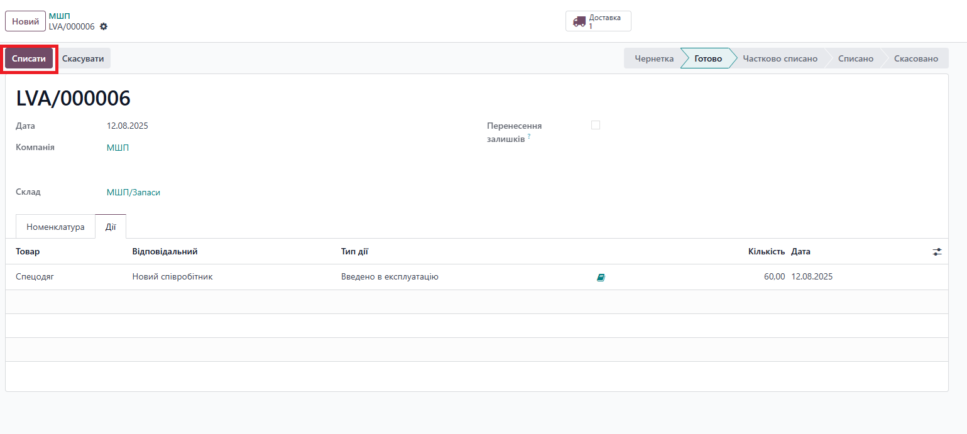Viewport: 967px width, 434px height.
Task: Open the warehouse link МШП/Запаси
Action: point(133,192)
